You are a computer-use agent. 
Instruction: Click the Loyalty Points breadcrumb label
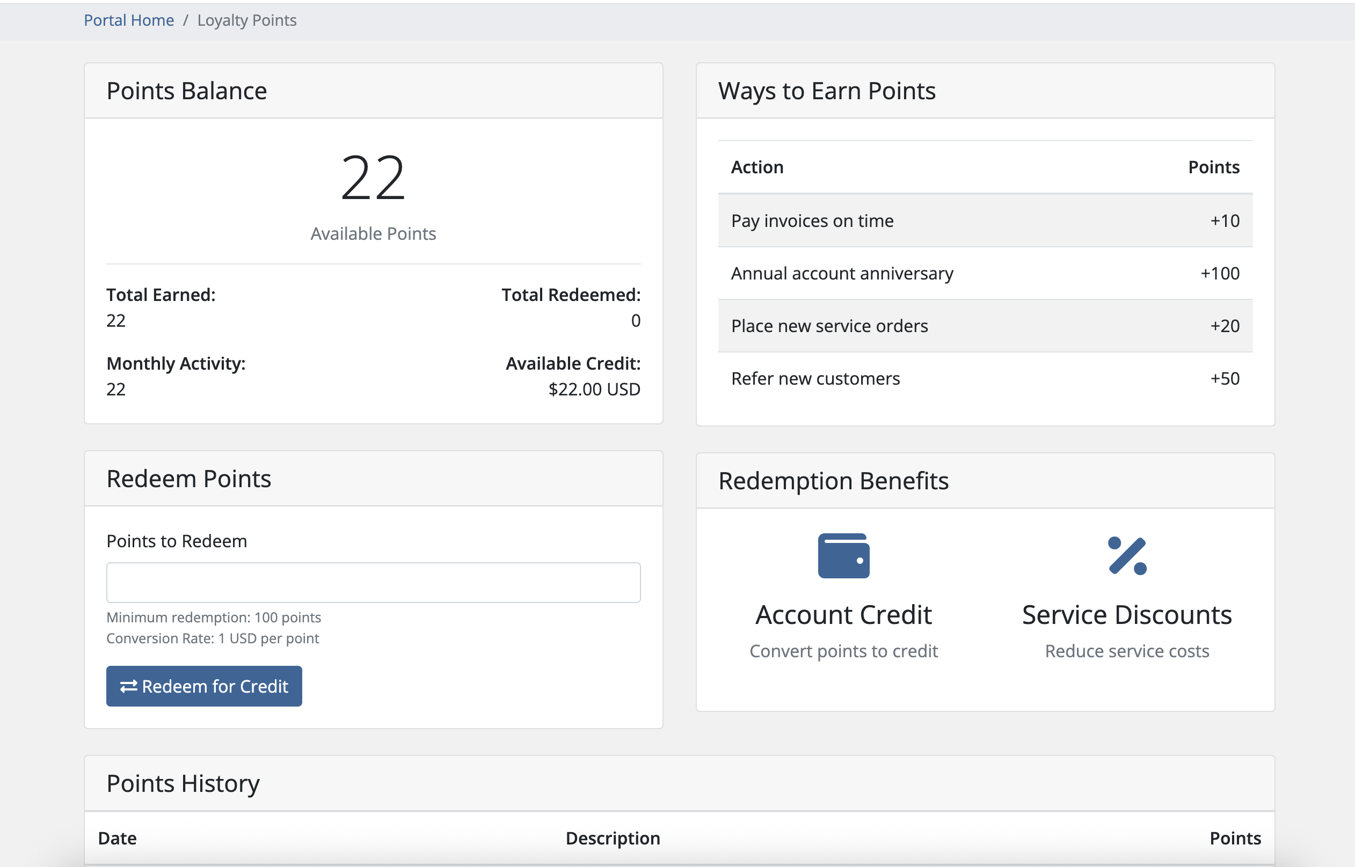pyautogui.click(x=246, y=20)
